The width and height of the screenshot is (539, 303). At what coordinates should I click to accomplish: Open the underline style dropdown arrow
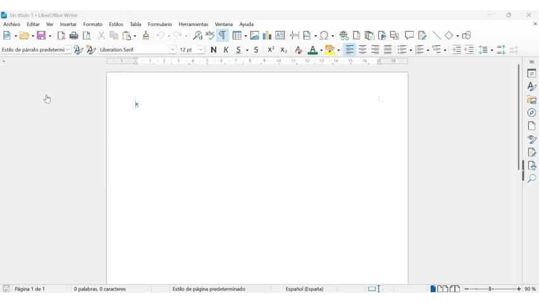[247, 50]
